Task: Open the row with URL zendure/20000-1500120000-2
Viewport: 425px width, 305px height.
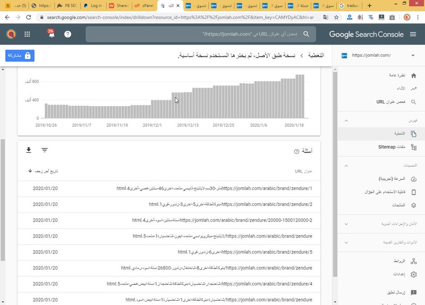Action: pyautogui.click(x=169, y=220)
